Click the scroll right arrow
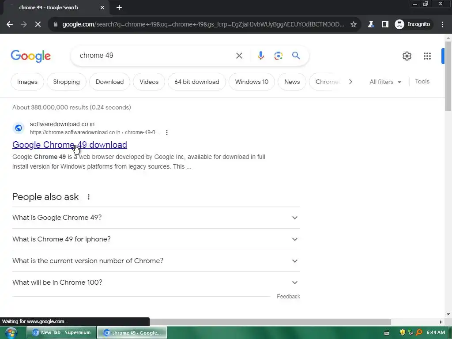The image size is (452, 339). point(441,322)
